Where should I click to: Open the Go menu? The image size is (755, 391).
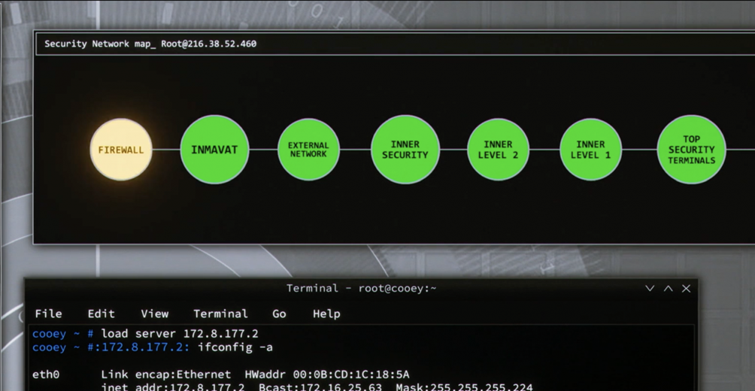pyautogui.click(x=279, y=314)
